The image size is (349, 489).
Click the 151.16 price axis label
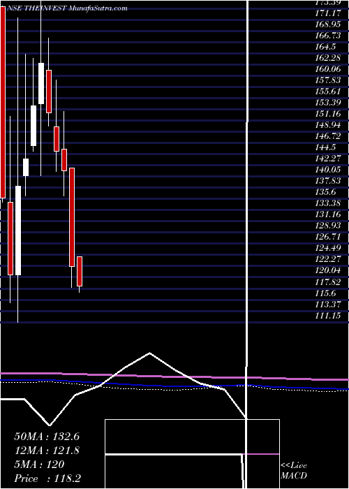pyautogui.click(x=327, y=113)
